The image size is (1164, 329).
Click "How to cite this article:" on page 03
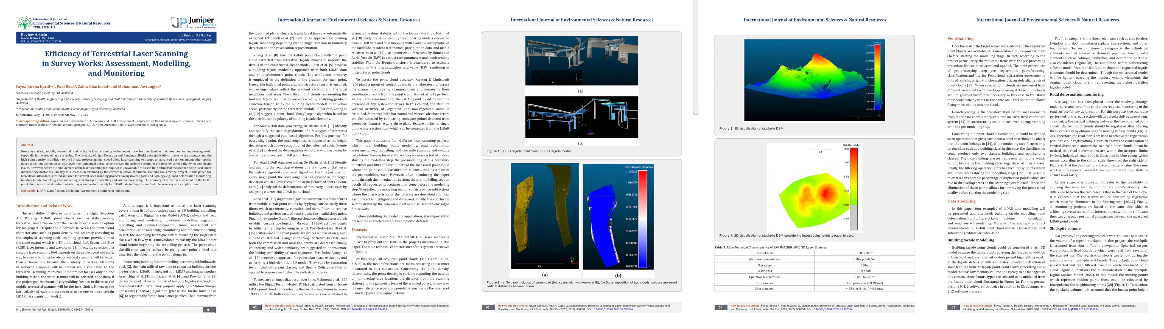point(513,306)
